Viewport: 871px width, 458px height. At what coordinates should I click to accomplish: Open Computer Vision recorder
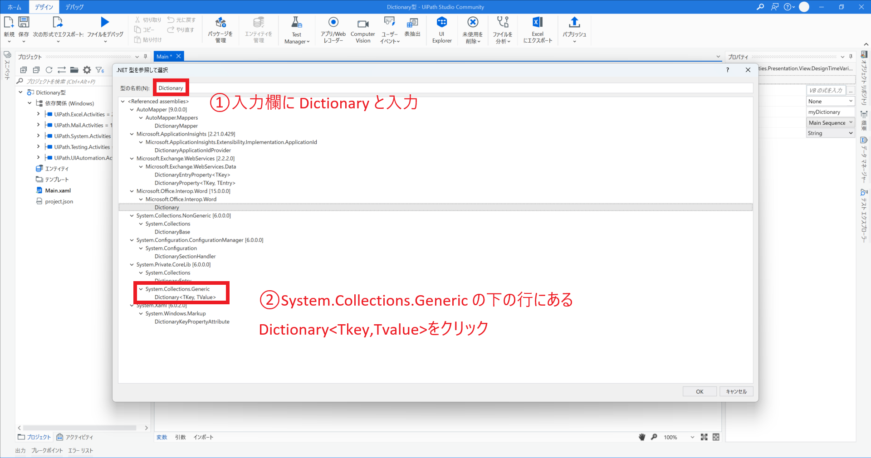tap(363, 24)
